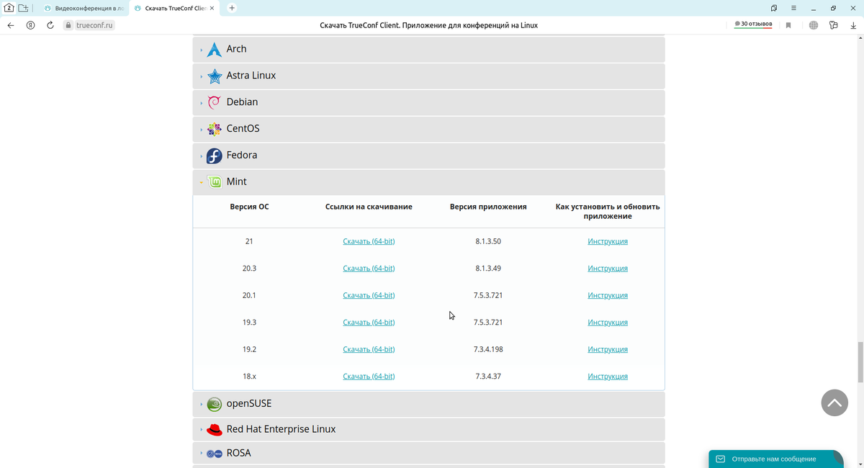Download 64-bit for Mint 19.2
864x468 pixels.
pos(369,350)
